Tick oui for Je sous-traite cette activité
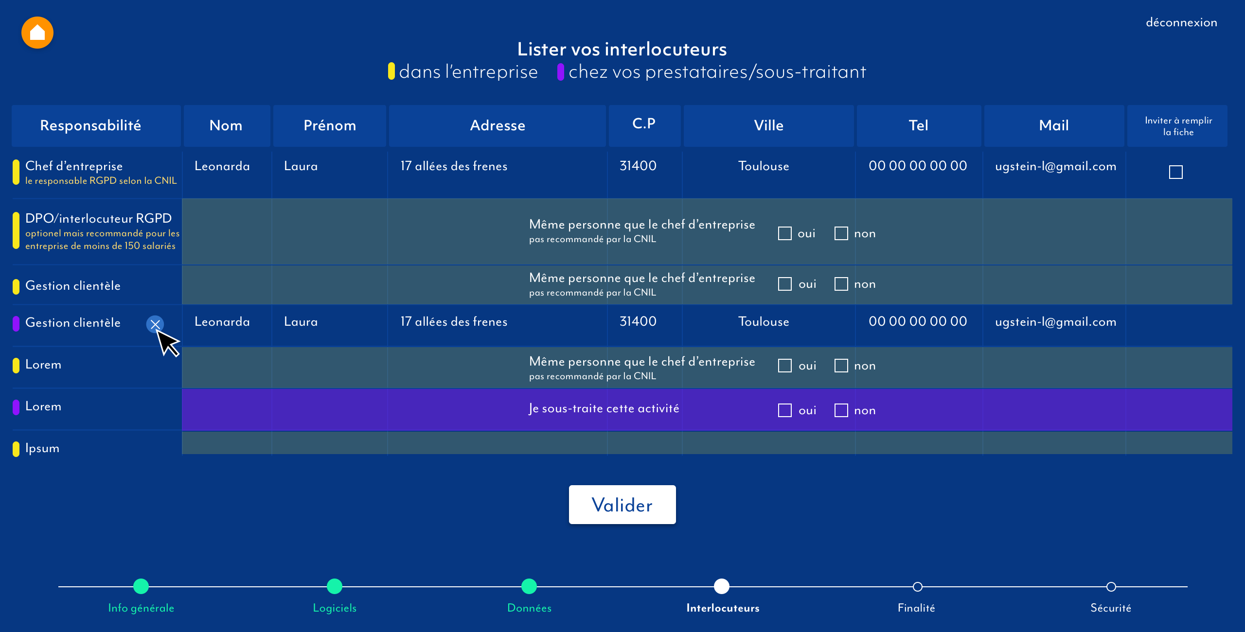The image size is (1245, 632). 785,410
